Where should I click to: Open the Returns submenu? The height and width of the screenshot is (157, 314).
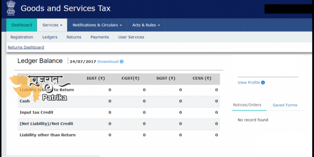(x=74, y=37)
